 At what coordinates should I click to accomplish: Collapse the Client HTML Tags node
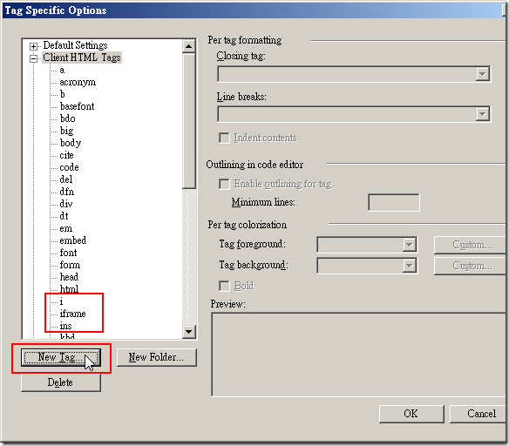[33, 58]
